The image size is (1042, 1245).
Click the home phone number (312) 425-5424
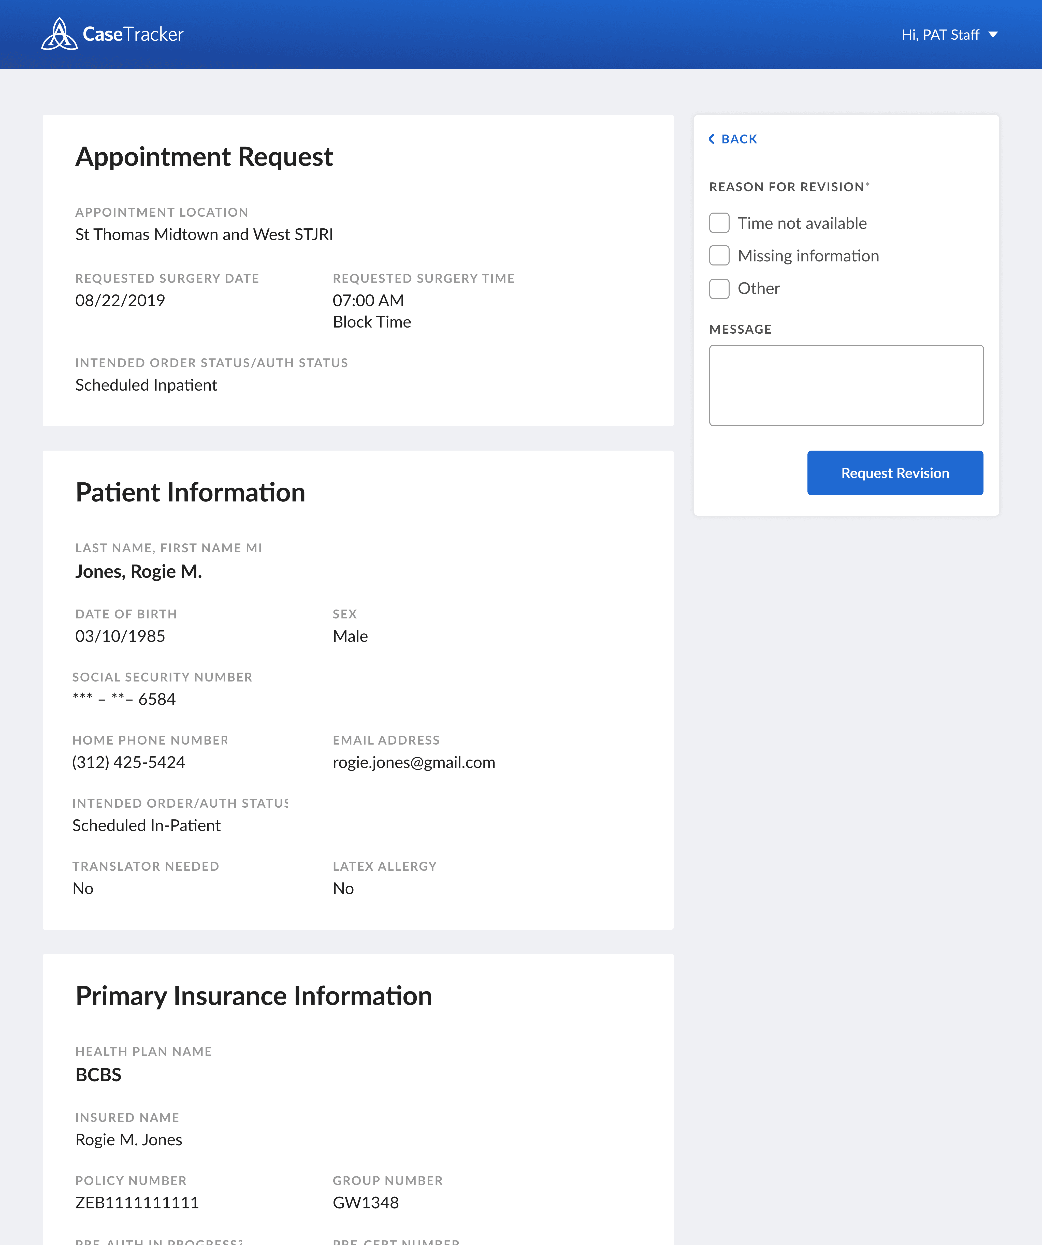129,762
